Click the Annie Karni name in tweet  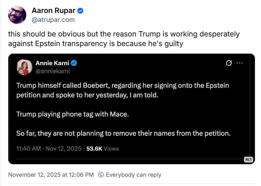[52, 63]
